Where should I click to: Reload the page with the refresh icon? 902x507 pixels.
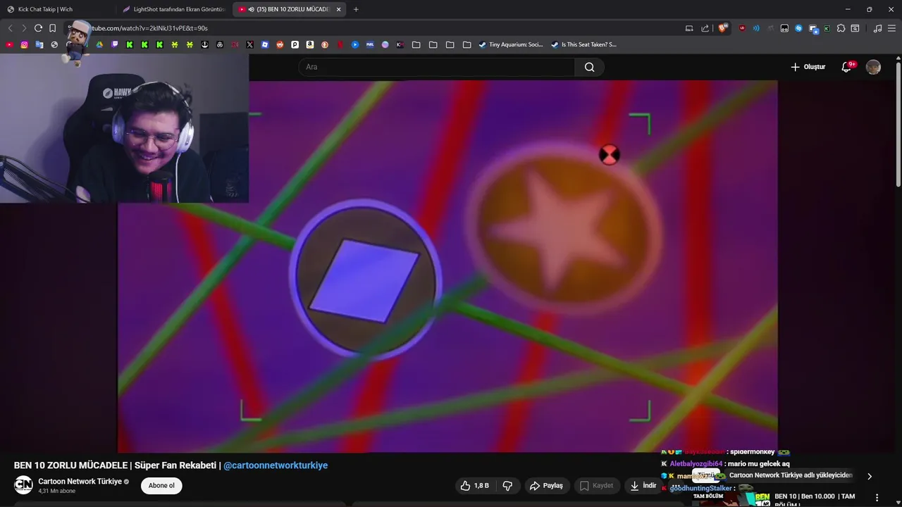[x=38, y=28]
